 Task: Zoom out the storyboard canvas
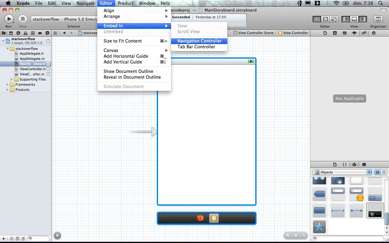click(x=288, y=235)
